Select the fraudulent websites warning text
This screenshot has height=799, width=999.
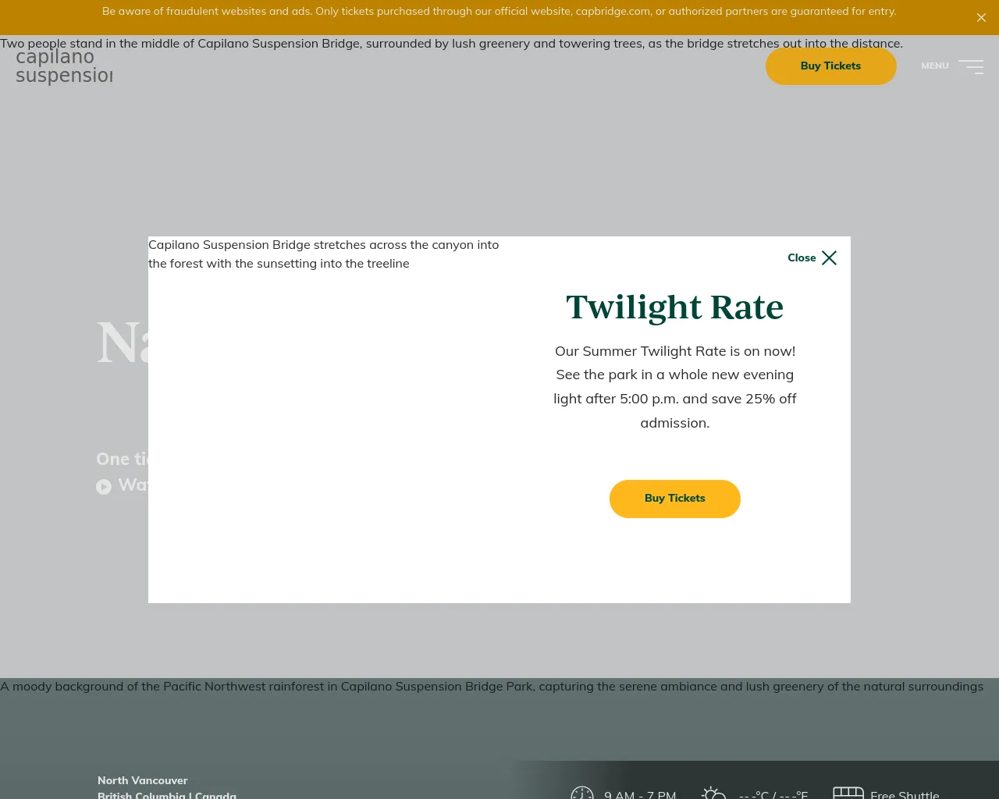point(499,12)
